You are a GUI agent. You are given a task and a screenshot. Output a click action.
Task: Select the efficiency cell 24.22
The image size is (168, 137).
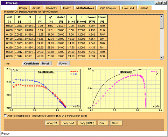click(40, 43)
